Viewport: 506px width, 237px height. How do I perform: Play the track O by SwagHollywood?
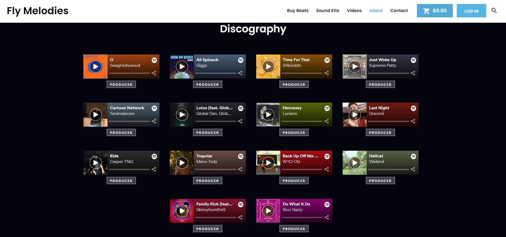point(95,67)
